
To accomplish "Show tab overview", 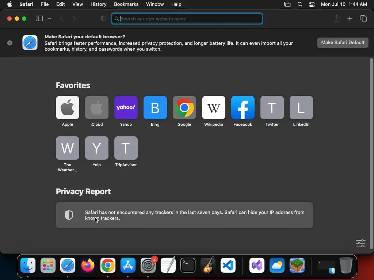I will [363, 18].
